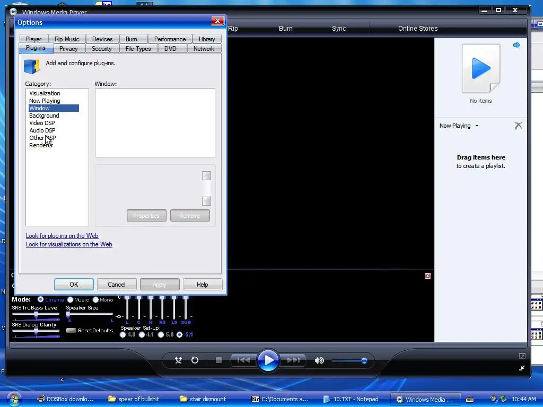This screenshot has height=407, width=543.
Task: Click the shuffle playback icon
Action: [178, 360]
